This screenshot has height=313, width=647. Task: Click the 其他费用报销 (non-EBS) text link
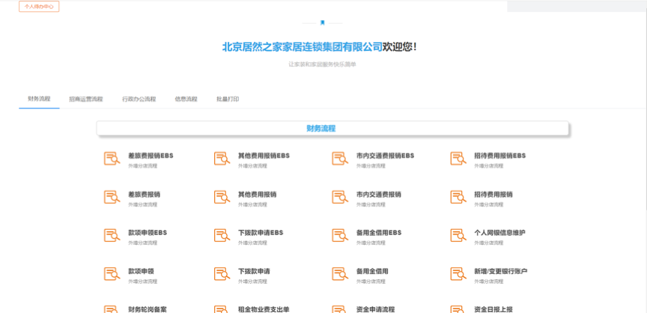coord(257,194)
